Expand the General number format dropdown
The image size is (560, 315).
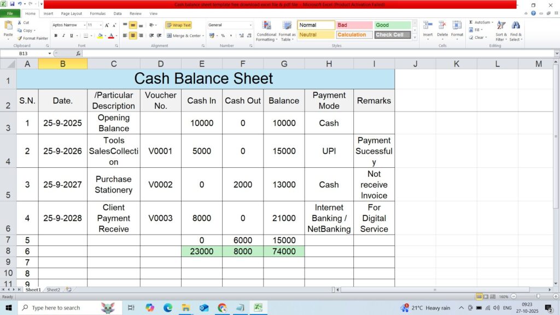[x=250, y=25]
